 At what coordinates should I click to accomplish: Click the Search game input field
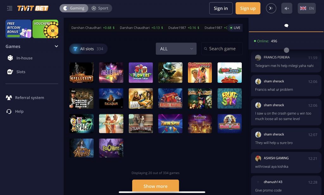click(222, 49)
